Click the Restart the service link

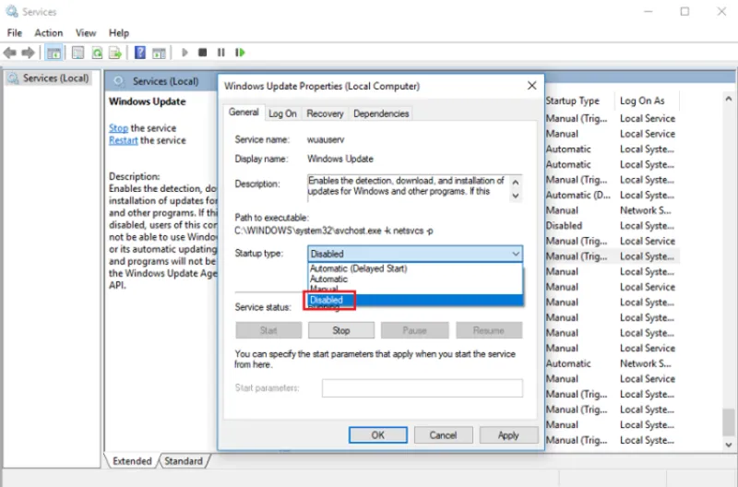(x=123, y=141)
